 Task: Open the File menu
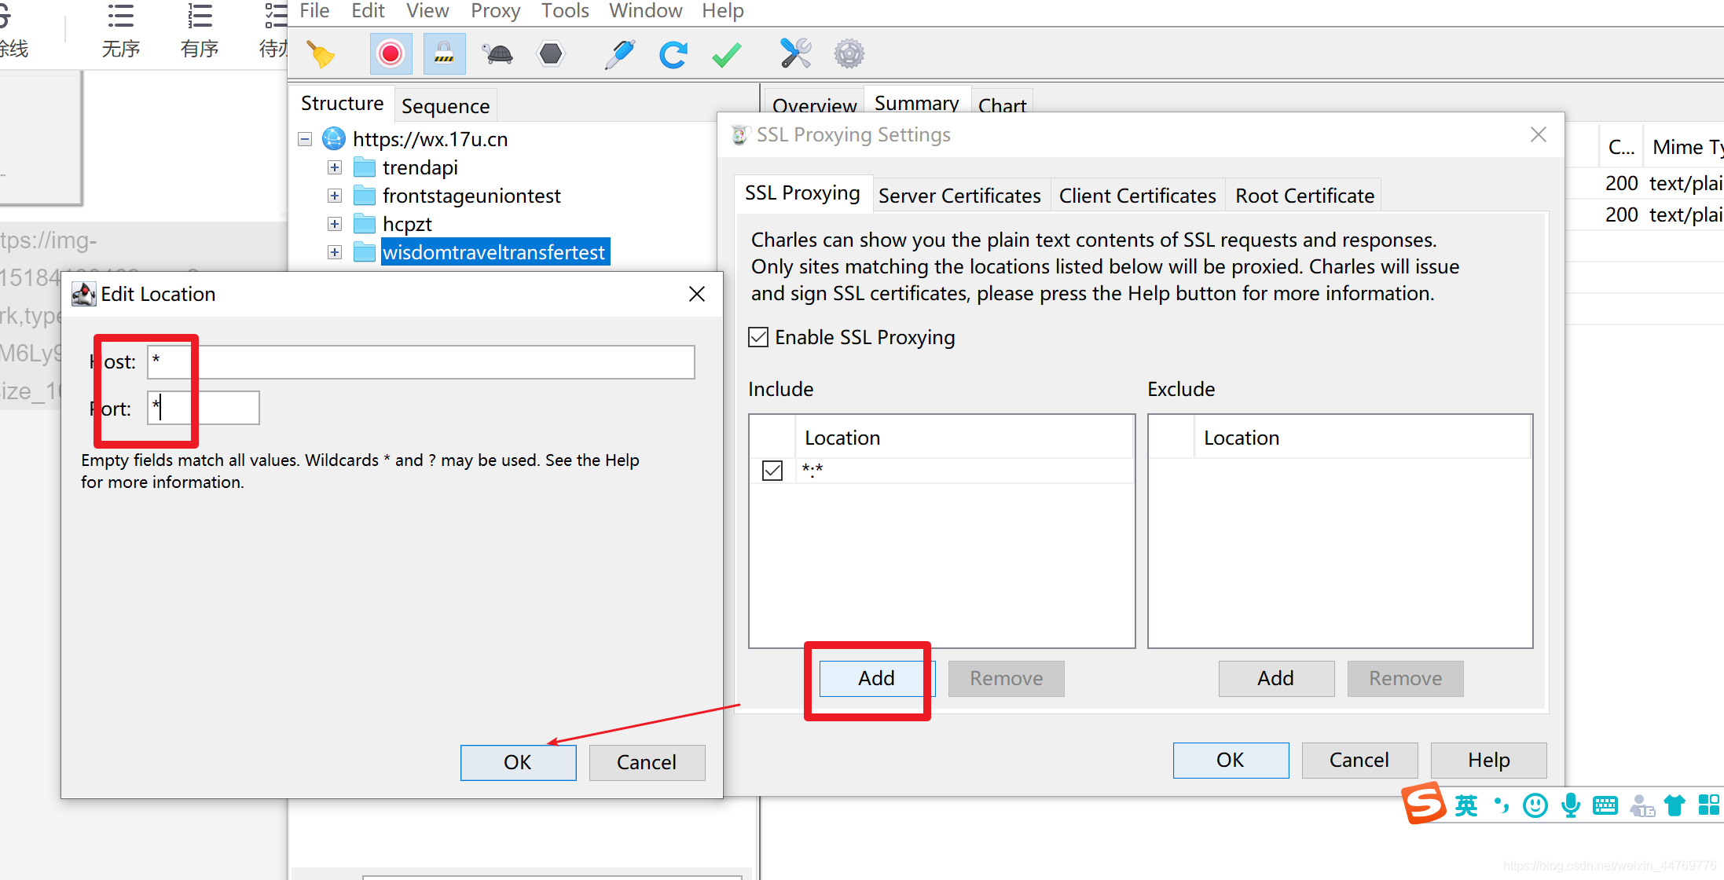[314, 11]
